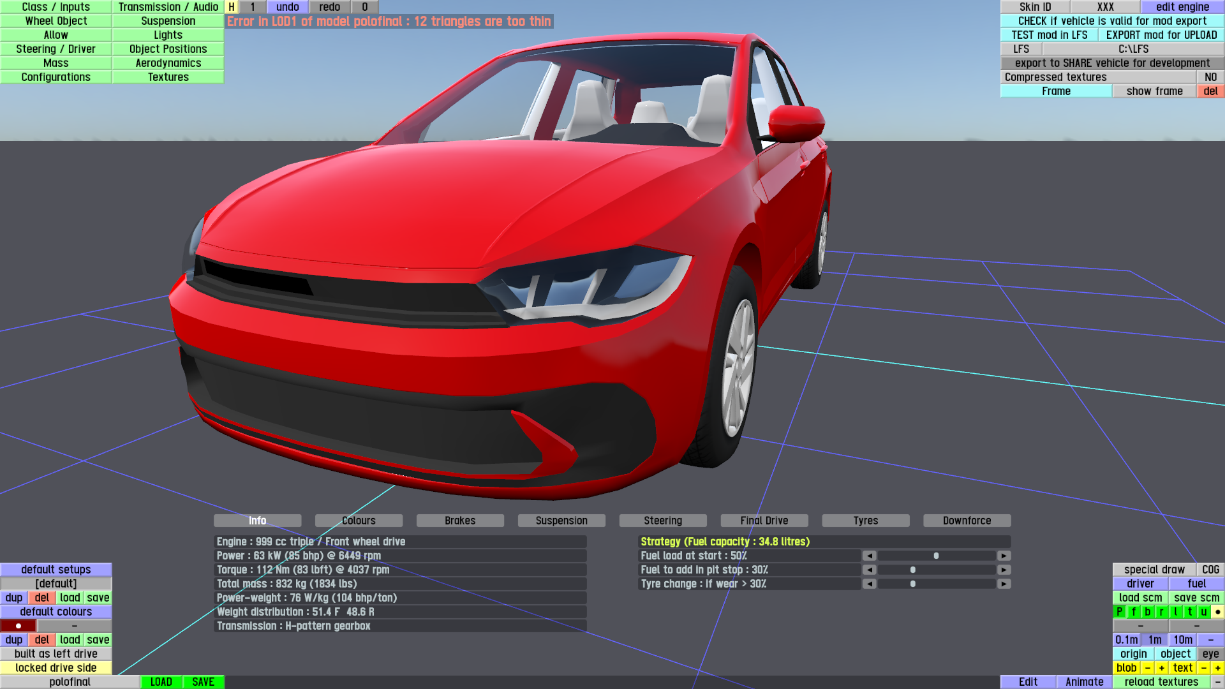This screenshot has height=689, width=1225.
Task: Click EXPORT mod for UPLOAD
Action: click(x=1161, y=35)
